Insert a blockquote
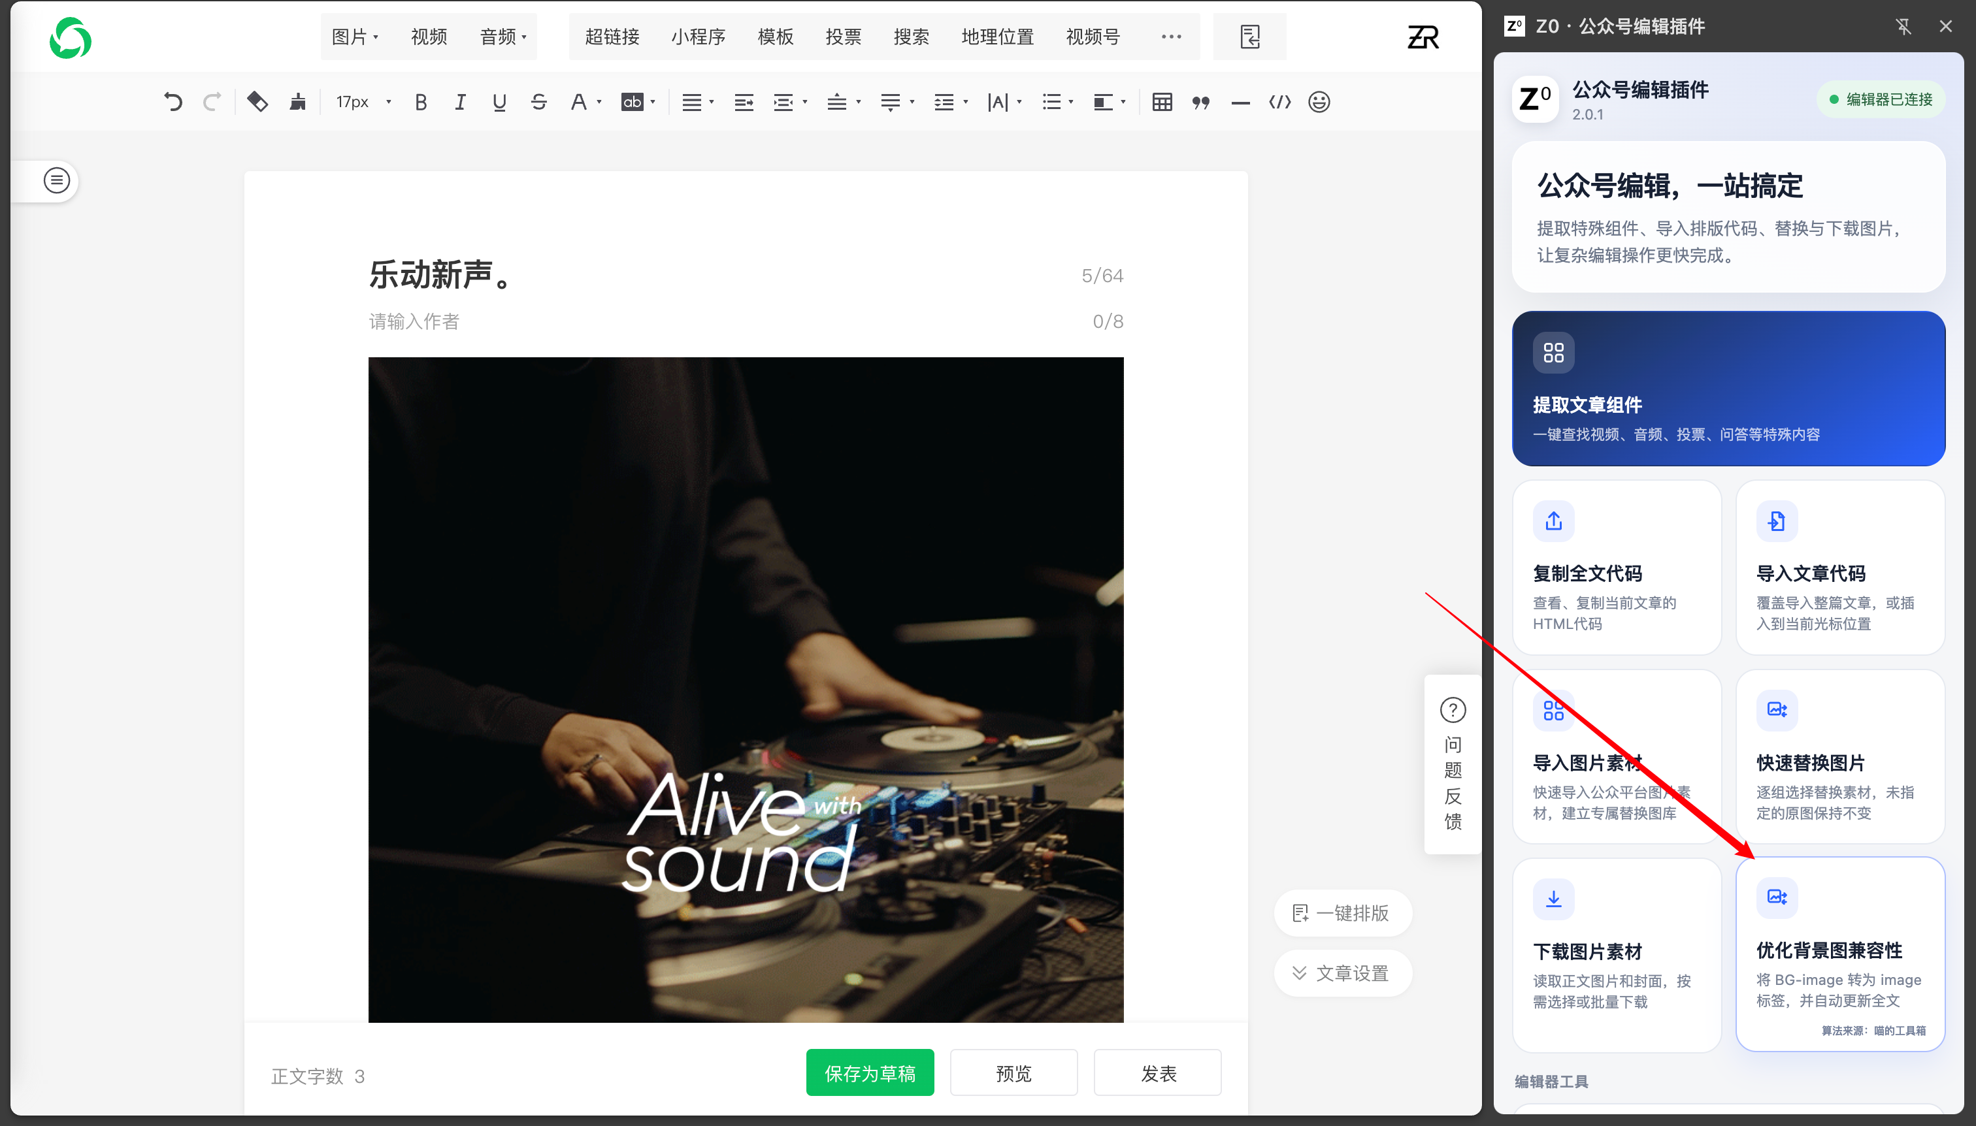 point(1201,102)
